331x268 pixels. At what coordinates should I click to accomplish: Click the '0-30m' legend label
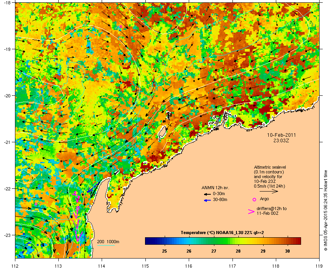219,194
